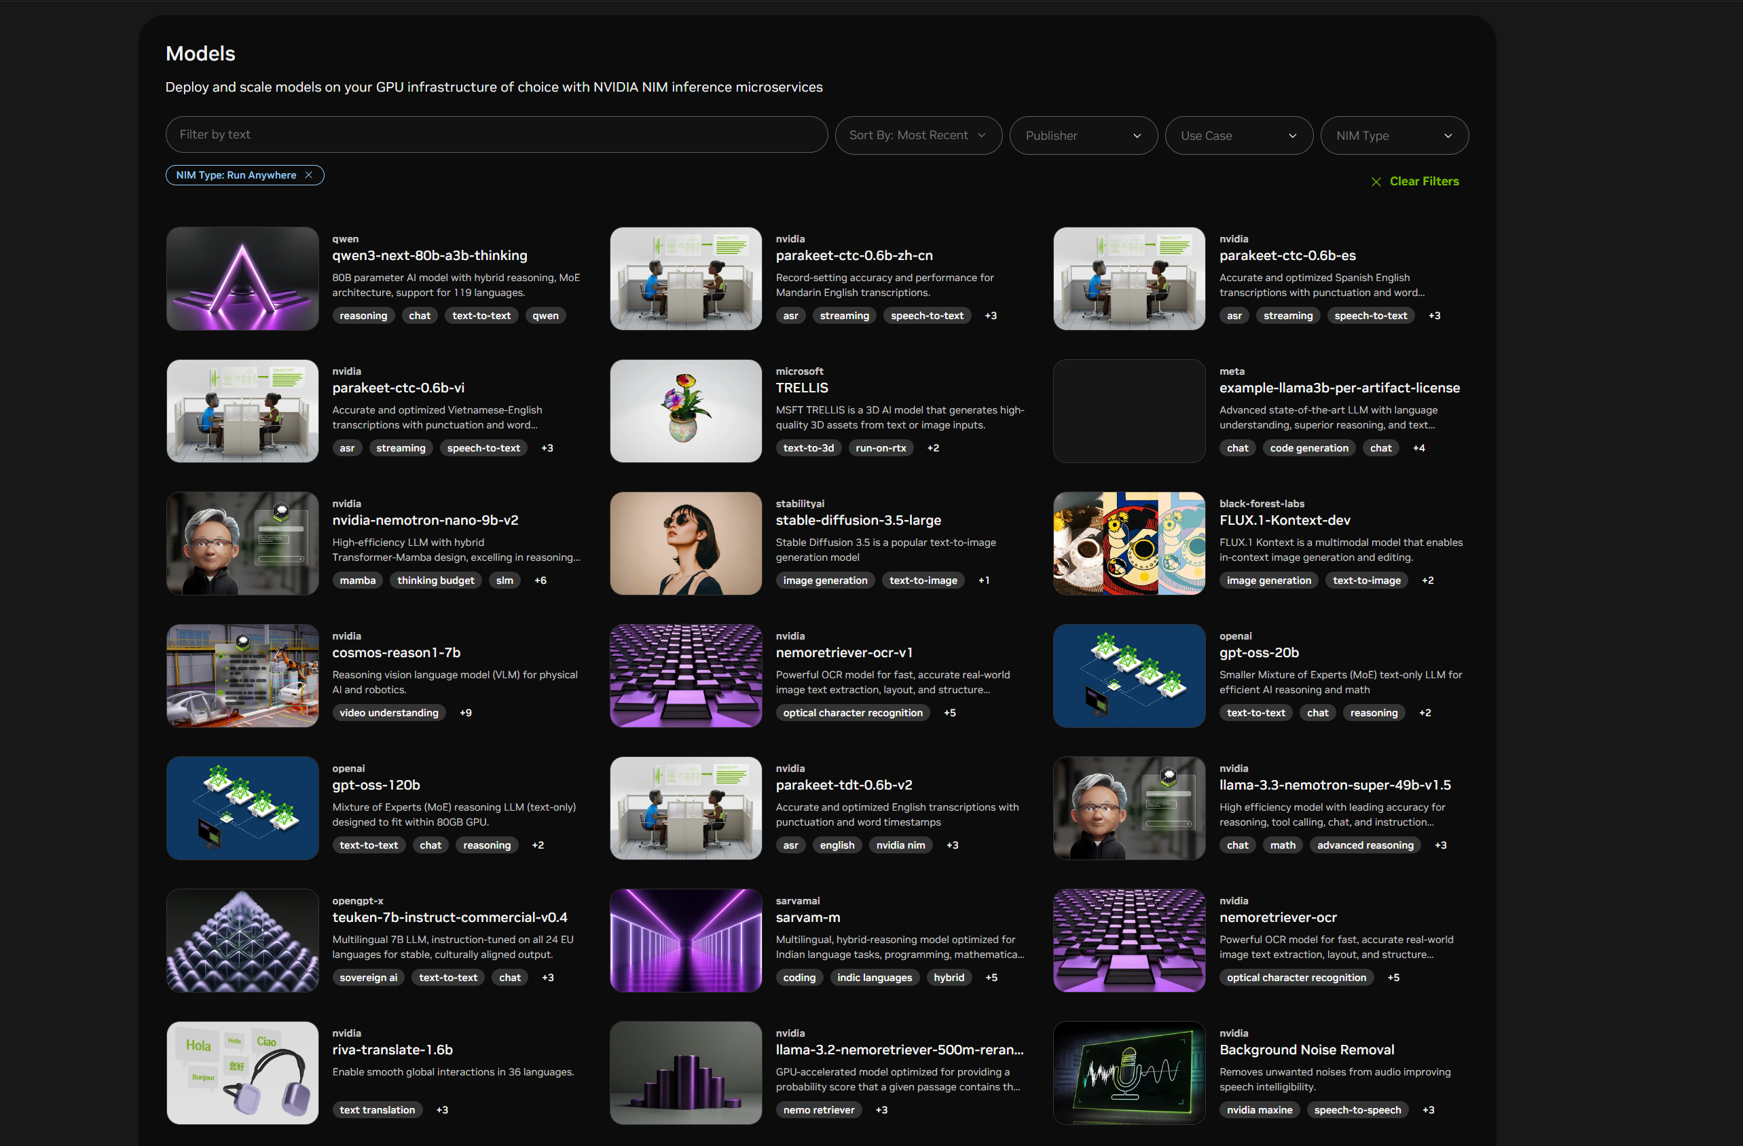Click the run-on-rtx tag on TRELLIS
1743x1146 pixels.
(880, 448)
